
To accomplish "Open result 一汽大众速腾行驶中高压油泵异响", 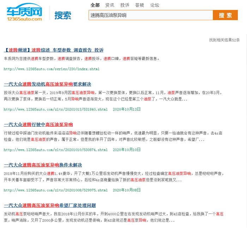I will pyautogui.click(x=38, y=125).
